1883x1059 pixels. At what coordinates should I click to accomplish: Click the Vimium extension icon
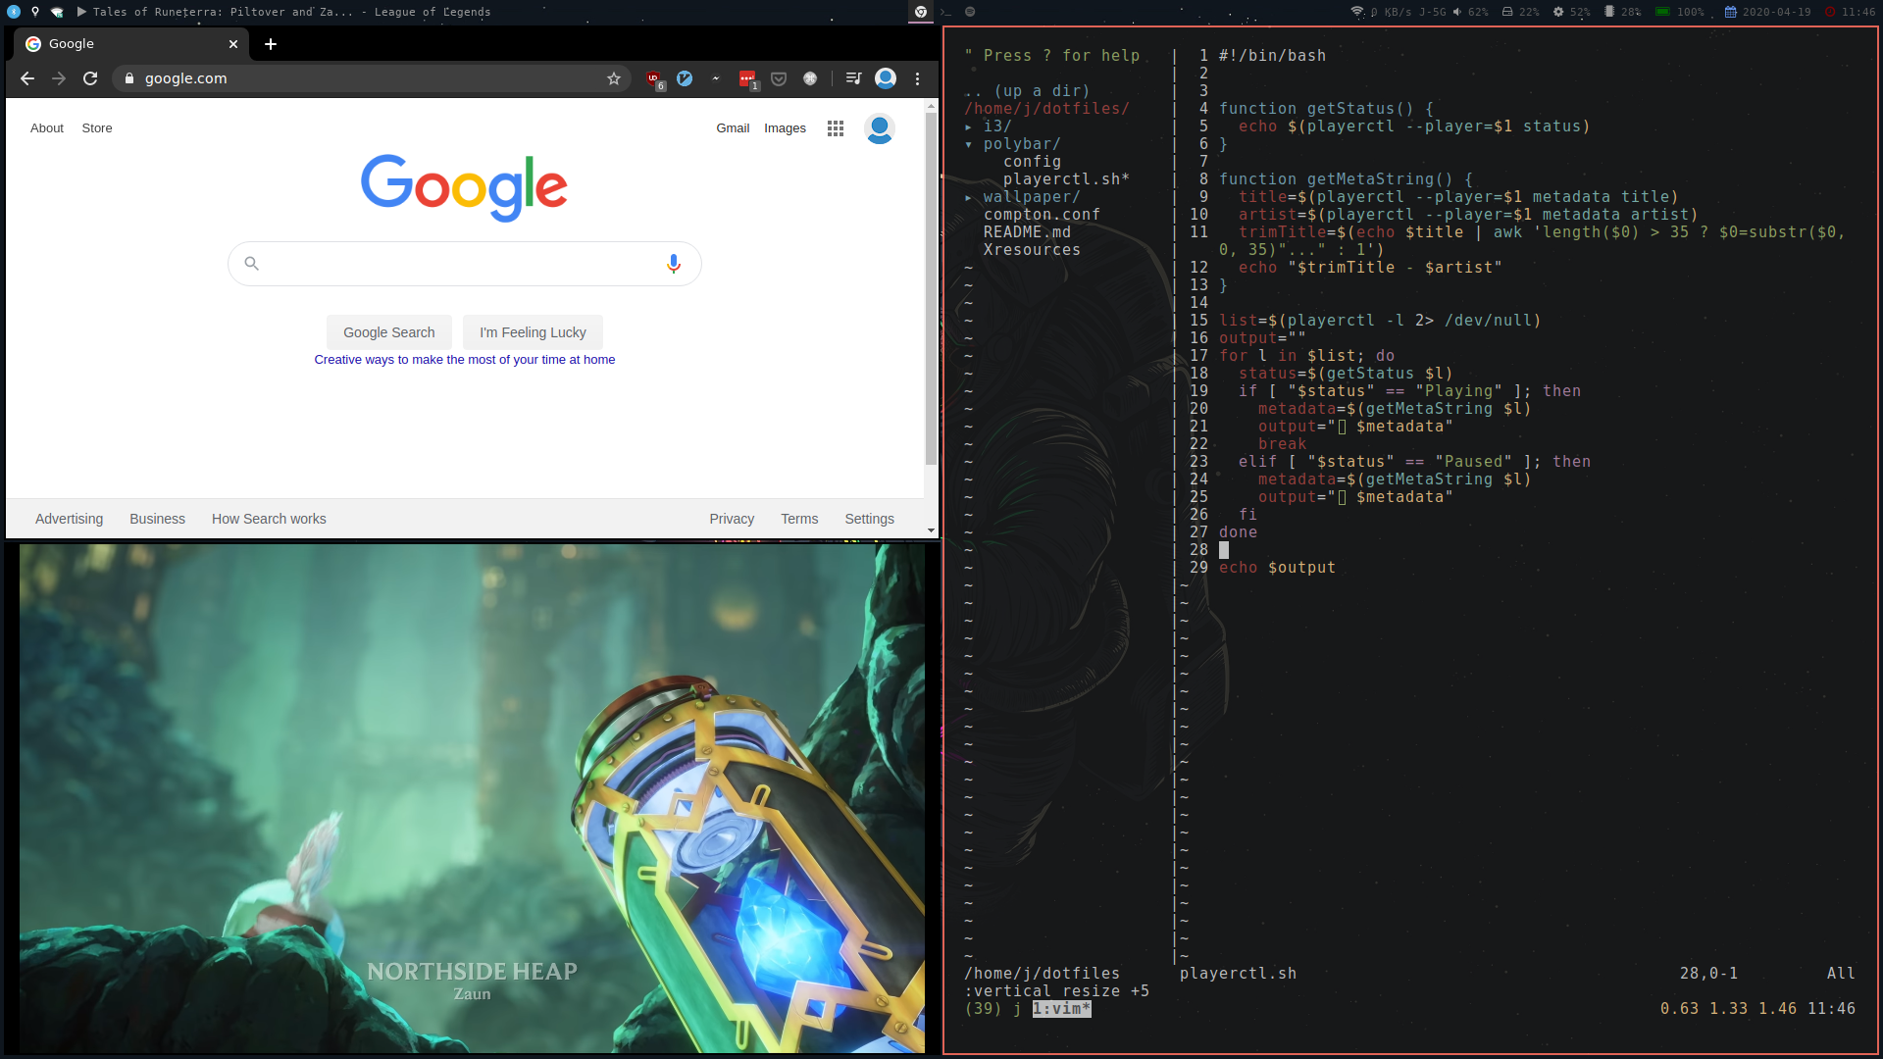point(685,78)
